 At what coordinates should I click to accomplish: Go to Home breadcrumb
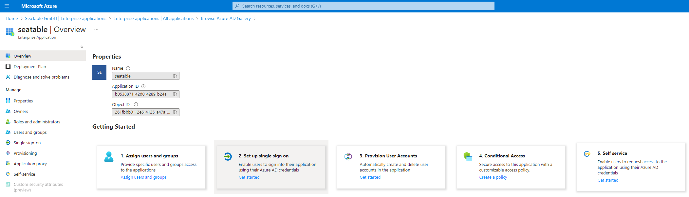[x=12, y=18]
